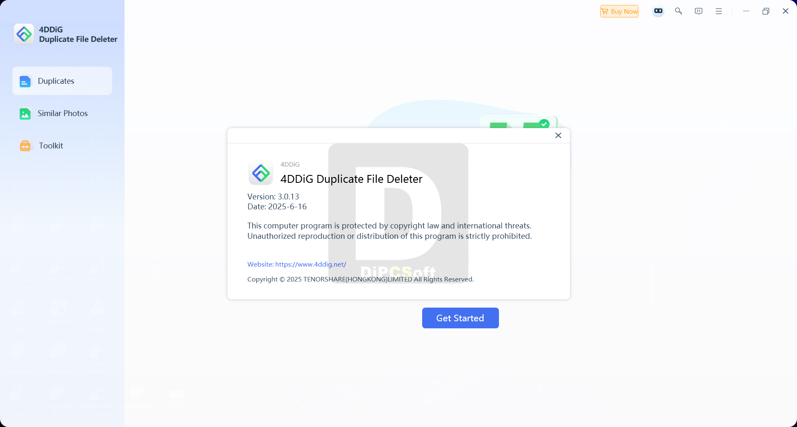Switch to Similar Photos section
The height and width of the screenshot is (427, 797).
(62, 113)
